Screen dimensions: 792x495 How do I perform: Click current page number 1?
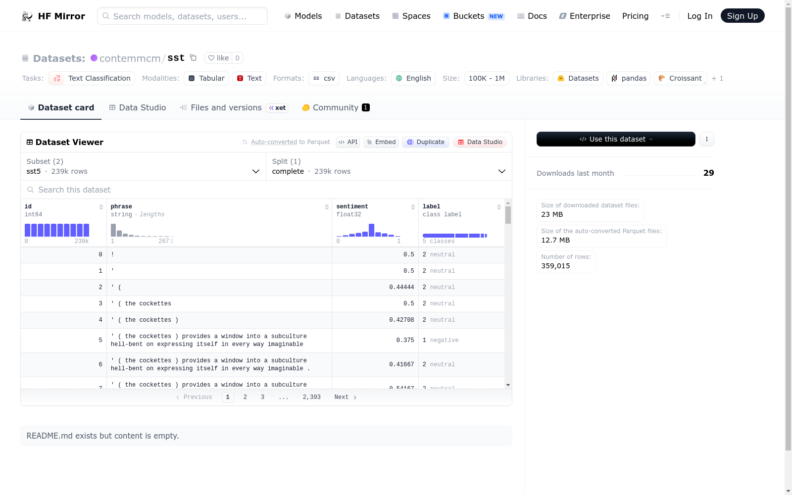[x=228, y=397]
